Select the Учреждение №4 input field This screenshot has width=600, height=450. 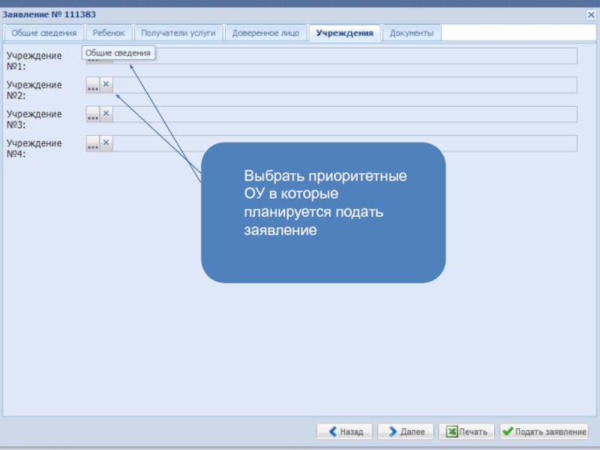coord(345,144)
